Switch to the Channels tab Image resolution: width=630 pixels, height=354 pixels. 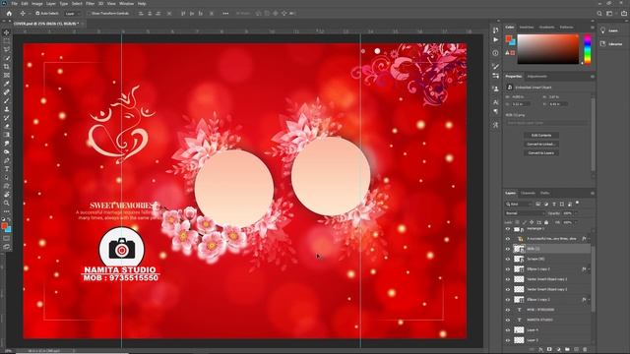click(x=528, y=193)
